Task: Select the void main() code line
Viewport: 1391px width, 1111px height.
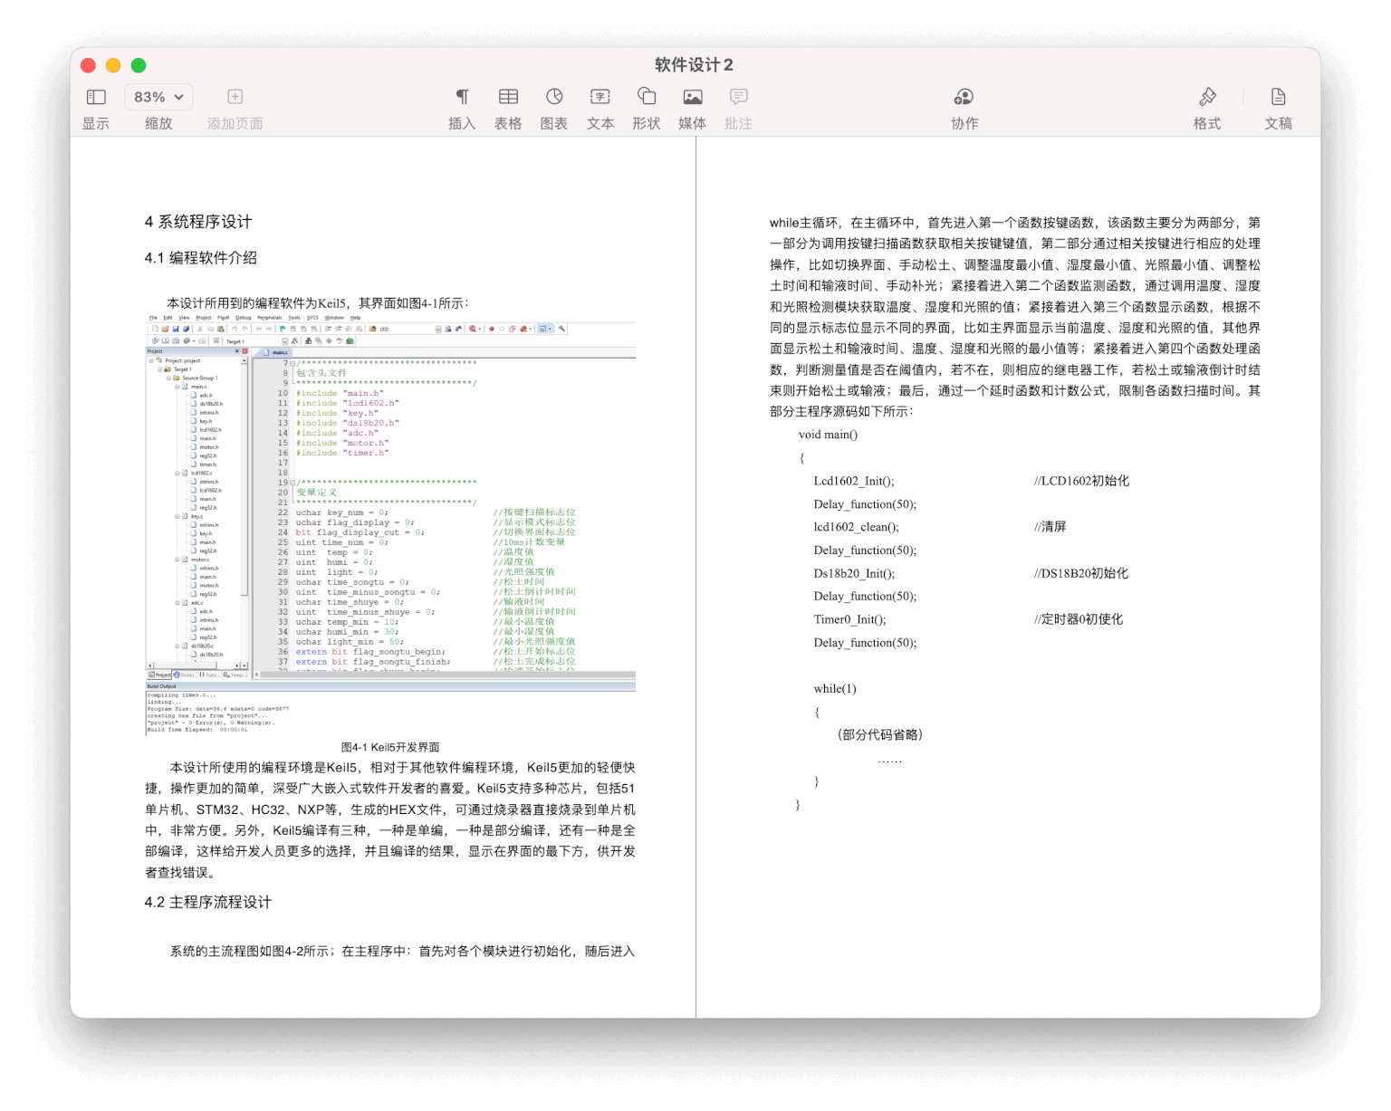Action: (827, 435)
